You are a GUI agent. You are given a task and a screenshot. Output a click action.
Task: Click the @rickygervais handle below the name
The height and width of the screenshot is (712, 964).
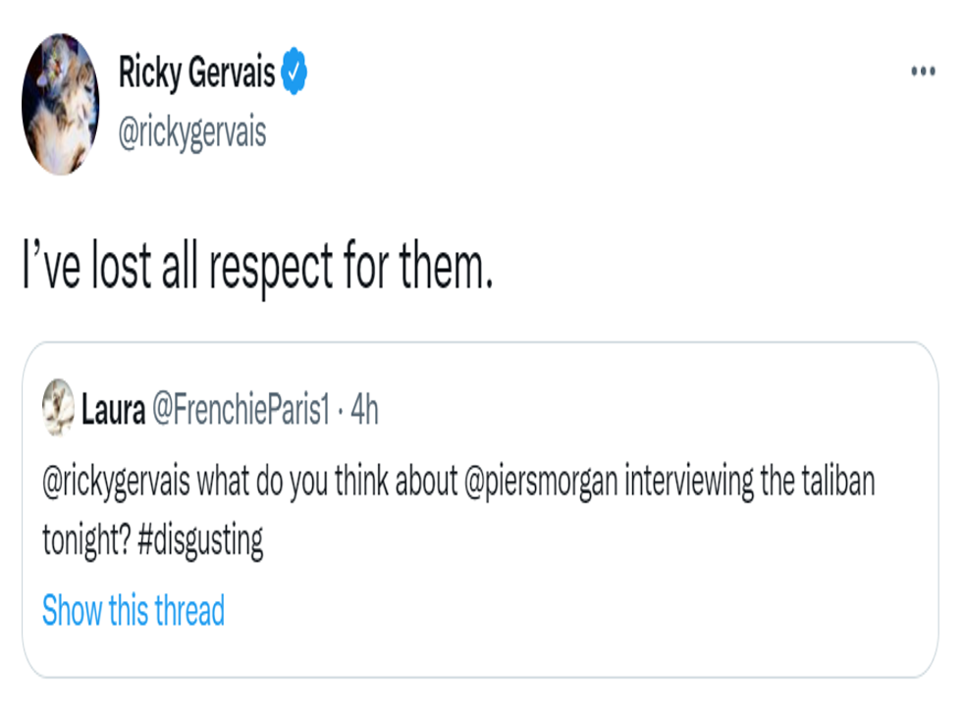click(192, 131)
